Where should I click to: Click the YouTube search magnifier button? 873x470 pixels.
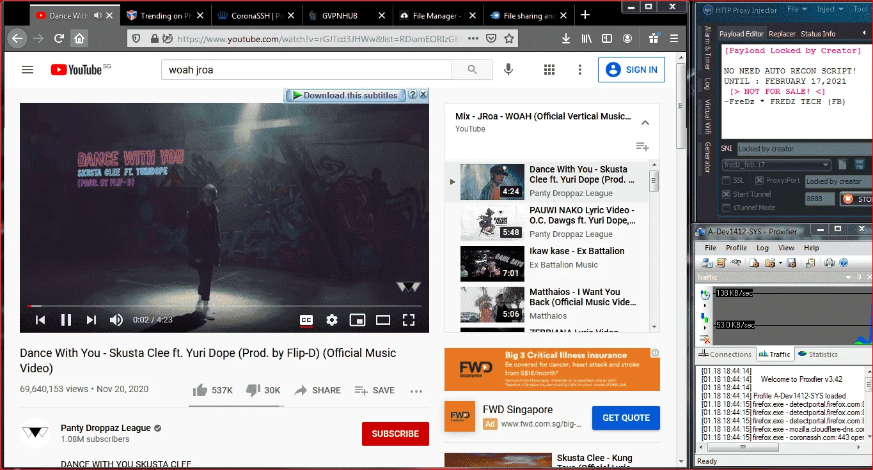tap(472, 70)
